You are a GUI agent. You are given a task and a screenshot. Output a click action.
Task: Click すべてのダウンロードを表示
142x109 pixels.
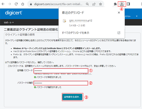pyautogui.click(x=76, y=33)
